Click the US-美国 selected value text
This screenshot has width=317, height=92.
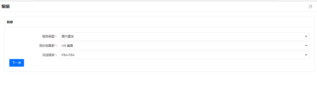69,46
